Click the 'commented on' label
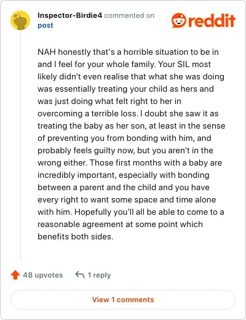Viewport: 246px width, 320px height. pos(129,15)
